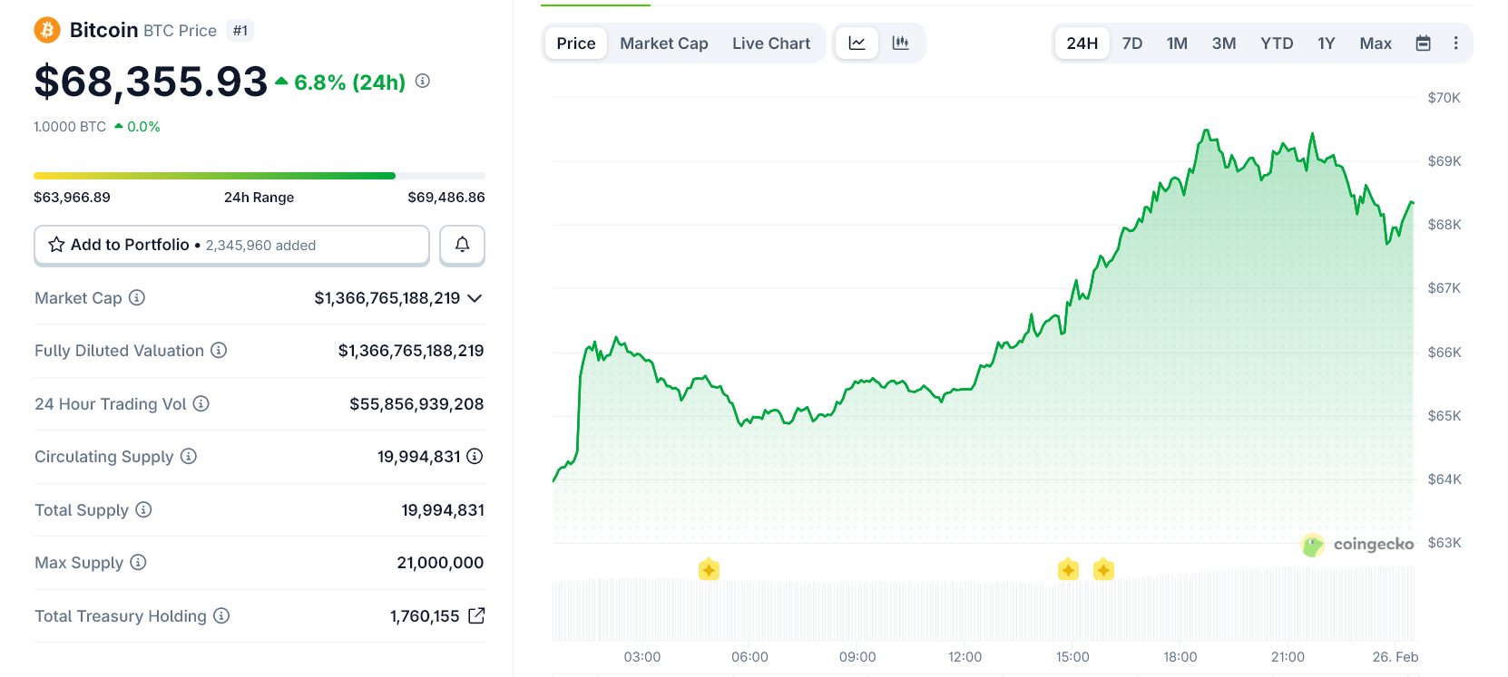The height and width of the screenshot is (677, 1508).
Task: Click the price alert bell icon
Action: 462,245
